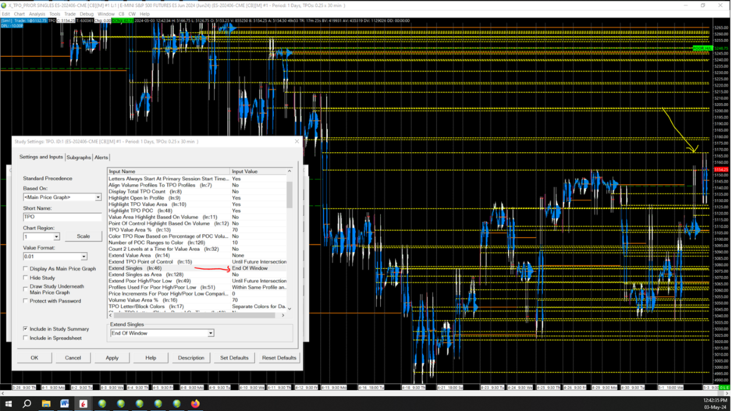Screen dimensions: 732x411
Task: Open the Tools menu
Action: pos(55,14)
